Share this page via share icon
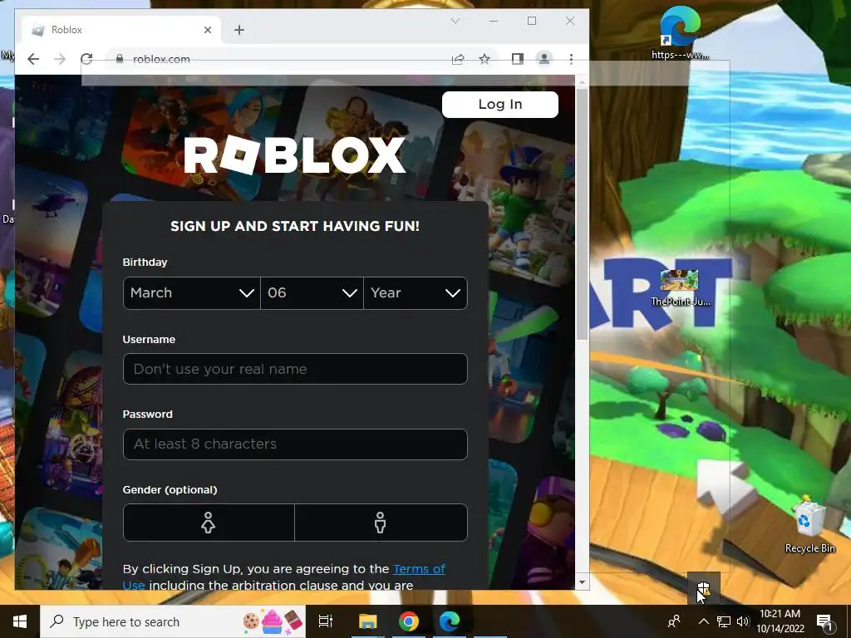851x638 pixels. (458, 59)
